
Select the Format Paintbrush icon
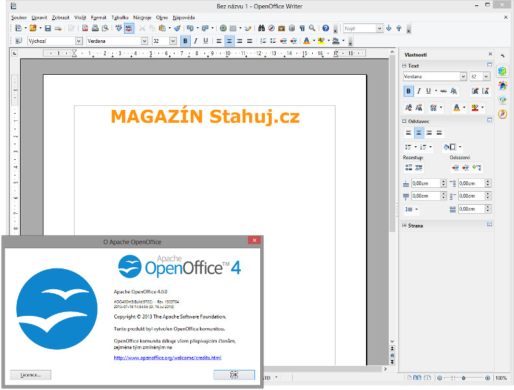pos(177,28)
